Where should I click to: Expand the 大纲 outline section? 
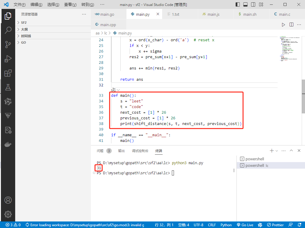click(53, 29)
